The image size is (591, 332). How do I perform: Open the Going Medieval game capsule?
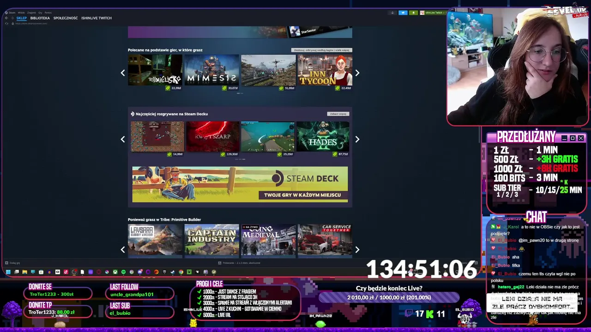pos(268,240)
